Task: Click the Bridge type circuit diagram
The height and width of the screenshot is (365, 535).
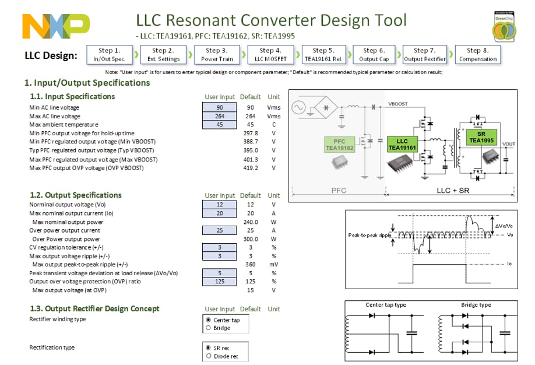Action: pos(476,334)
